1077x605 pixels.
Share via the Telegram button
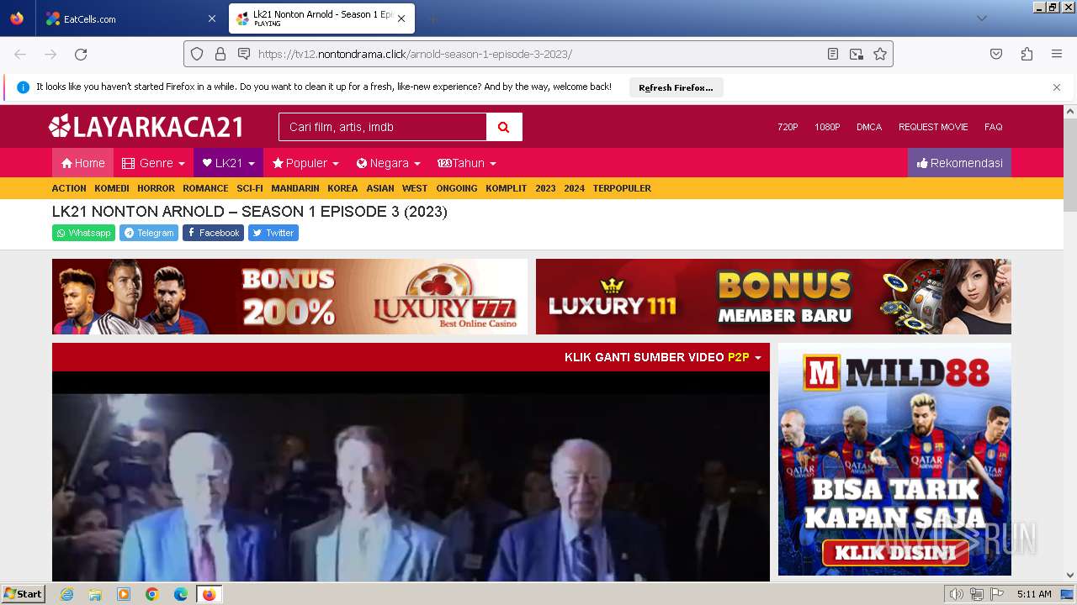(x=149, y=233)
